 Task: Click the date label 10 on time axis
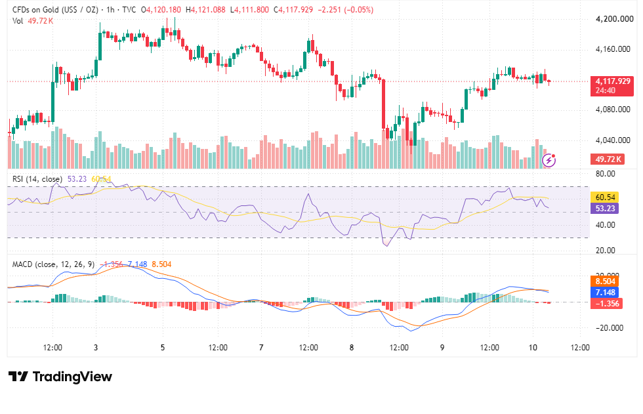point(533,348)
